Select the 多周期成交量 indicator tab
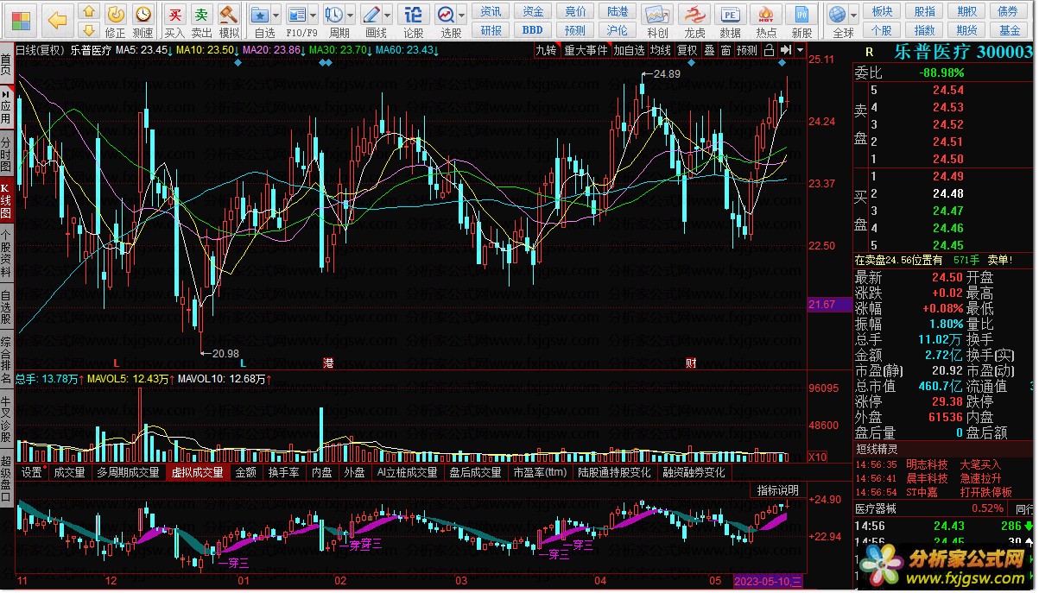This screenshot has width=1039, height=593. (128, 472)
